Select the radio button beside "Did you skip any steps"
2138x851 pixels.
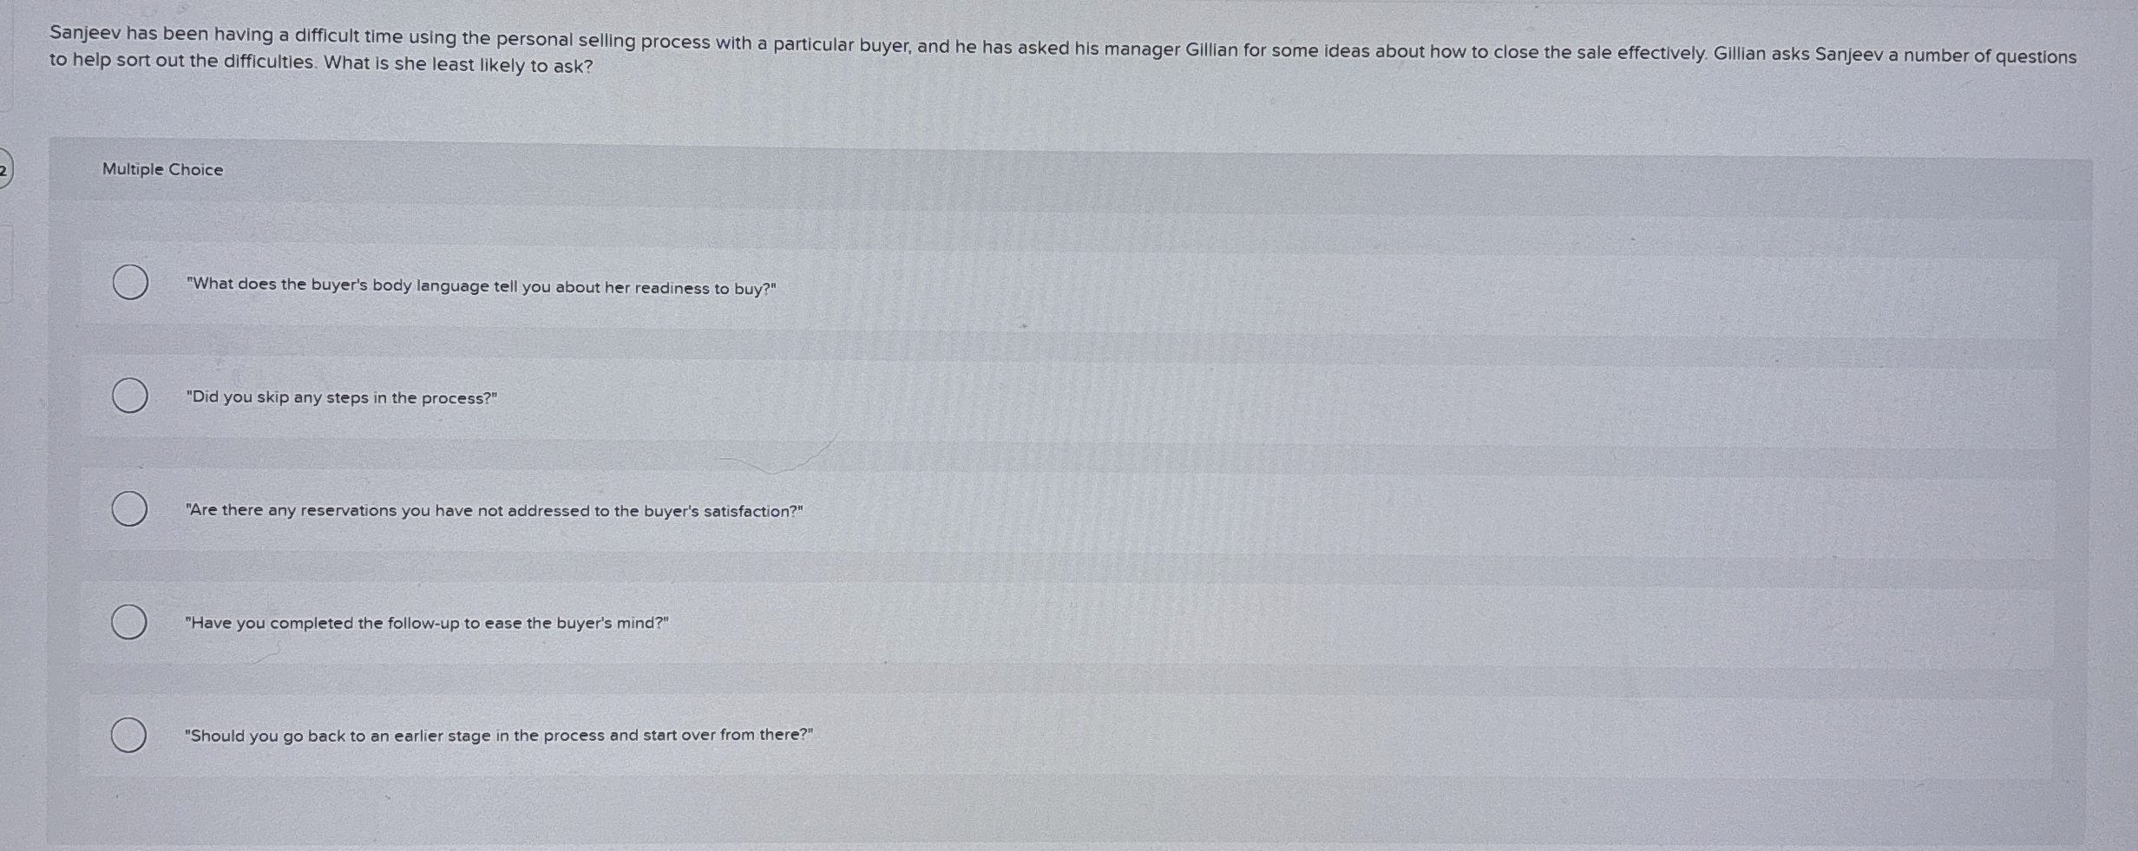(x=128, y=395)
